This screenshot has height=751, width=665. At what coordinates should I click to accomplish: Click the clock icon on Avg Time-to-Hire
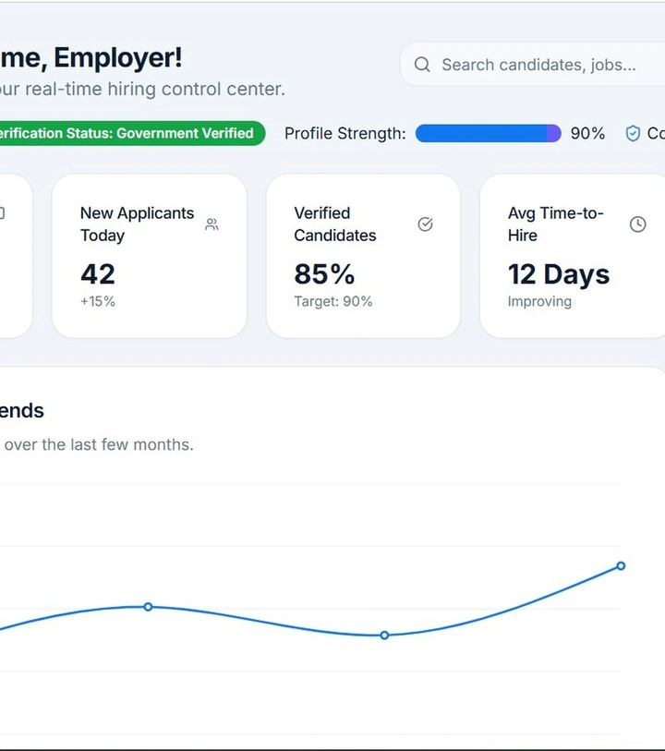[x=637, y=224]
